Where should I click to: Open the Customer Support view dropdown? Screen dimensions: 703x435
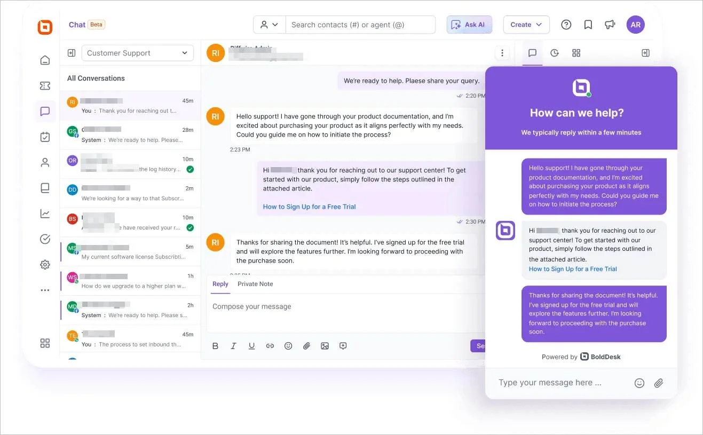(137, 53)
